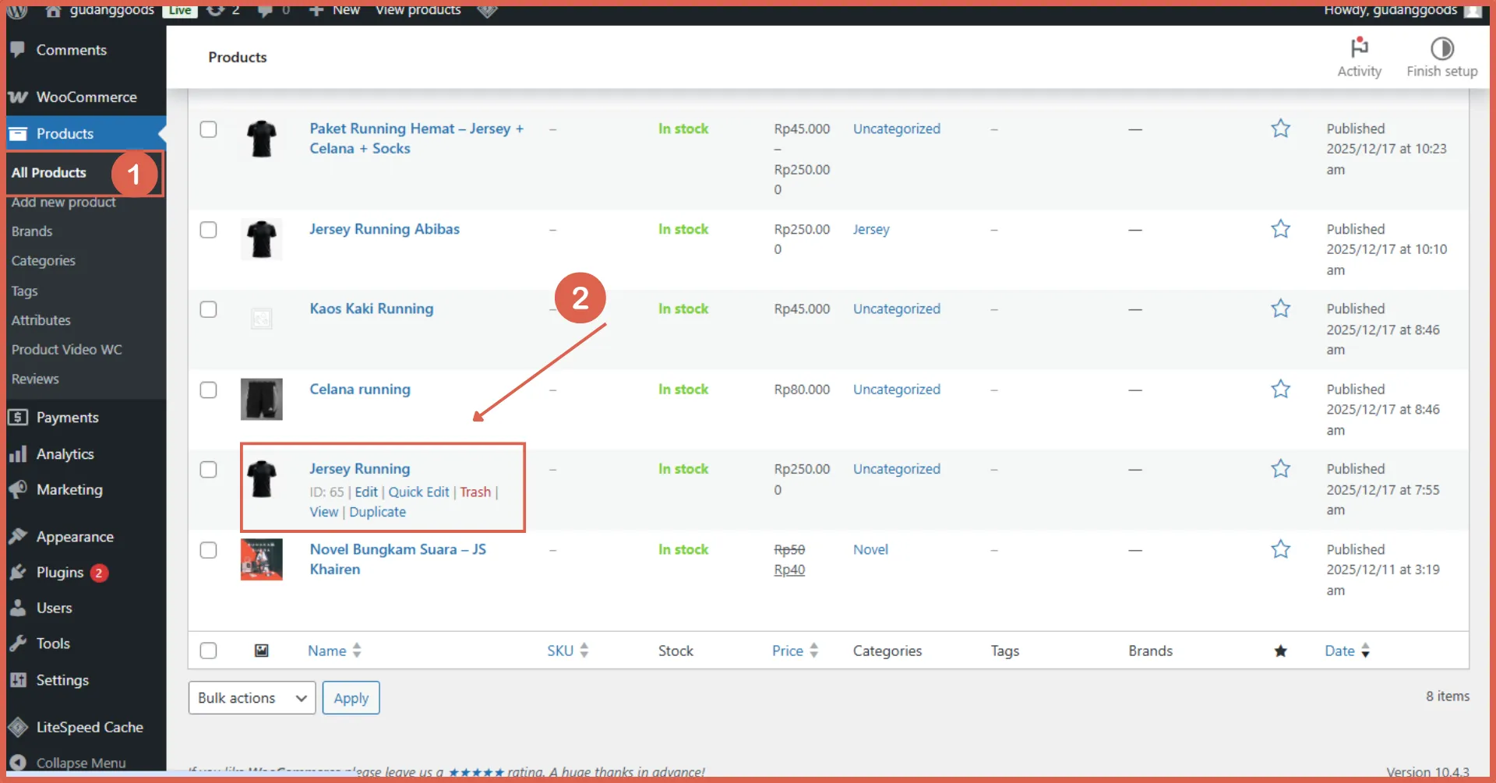
Task: Open the Bulk actions dropdown
Action: (252, 698)
